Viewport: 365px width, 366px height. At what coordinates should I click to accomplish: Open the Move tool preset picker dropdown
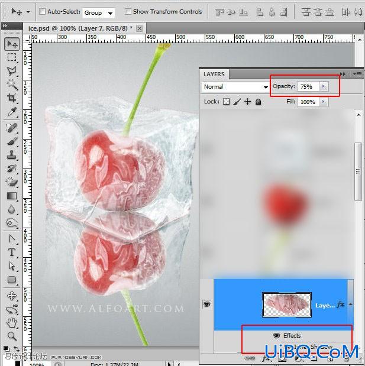28,12
